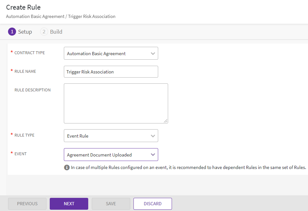Click the Contract Type chevron arrow
Viewport: 308px width, 211px height.
(153, 54)
